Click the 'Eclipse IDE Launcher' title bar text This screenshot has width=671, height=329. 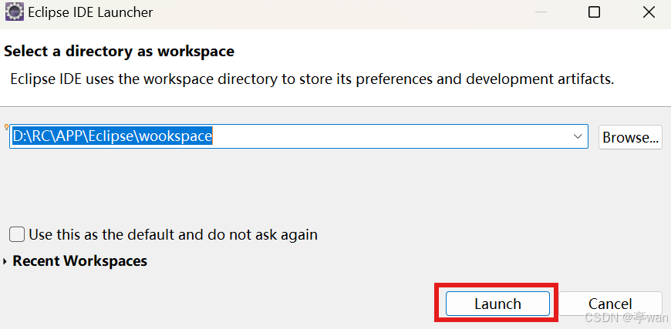[90, 12]
